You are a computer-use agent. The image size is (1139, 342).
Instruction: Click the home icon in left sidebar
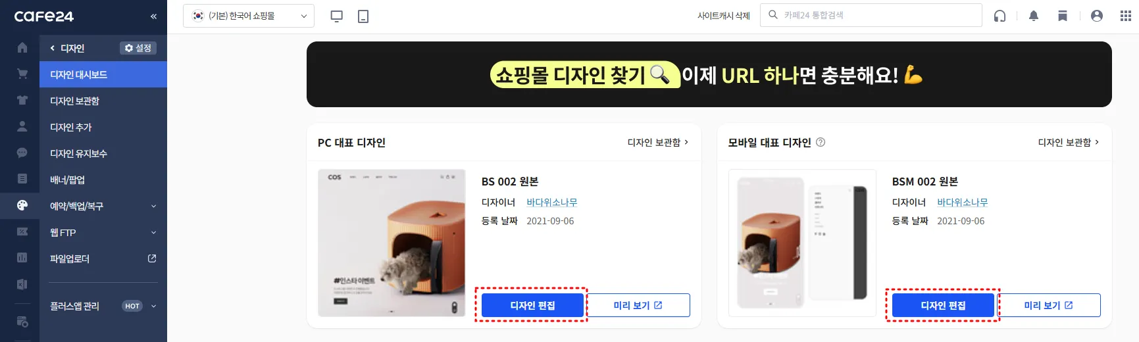click(x=22, y=47)
